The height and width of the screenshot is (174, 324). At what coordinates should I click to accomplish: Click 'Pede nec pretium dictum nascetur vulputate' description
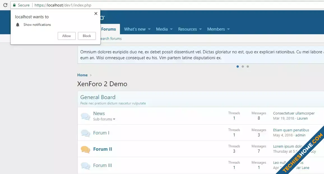(113, 103)
